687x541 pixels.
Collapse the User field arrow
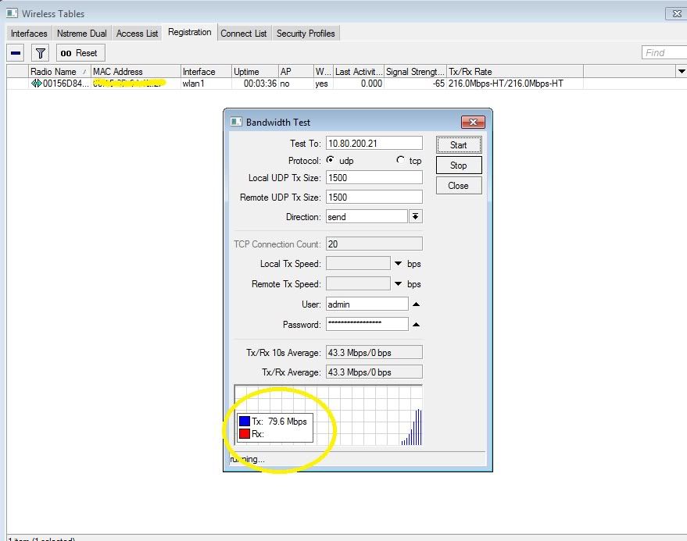pyautogui.click(x=416, y=304)
